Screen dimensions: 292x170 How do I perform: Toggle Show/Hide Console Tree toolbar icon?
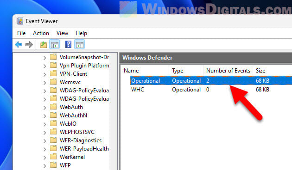55,44
